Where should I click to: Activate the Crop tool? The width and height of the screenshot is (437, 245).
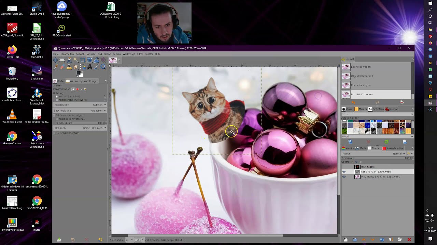click(83, 60)
